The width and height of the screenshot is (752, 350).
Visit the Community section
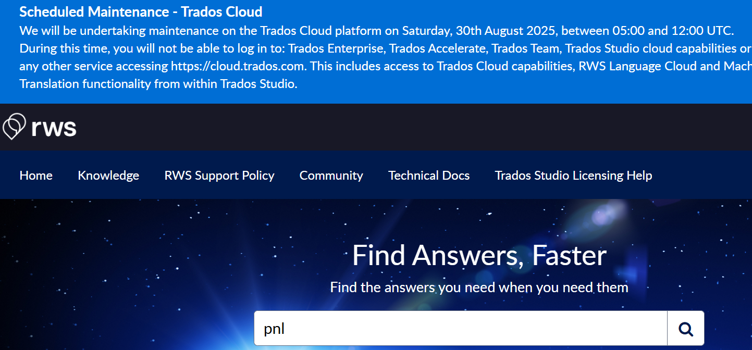click(331, 175)
